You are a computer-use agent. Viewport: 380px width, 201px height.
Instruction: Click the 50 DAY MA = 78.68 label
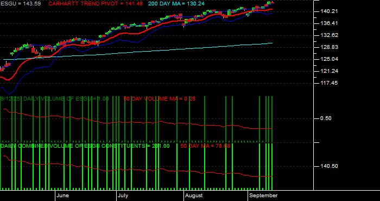point(205,146)
